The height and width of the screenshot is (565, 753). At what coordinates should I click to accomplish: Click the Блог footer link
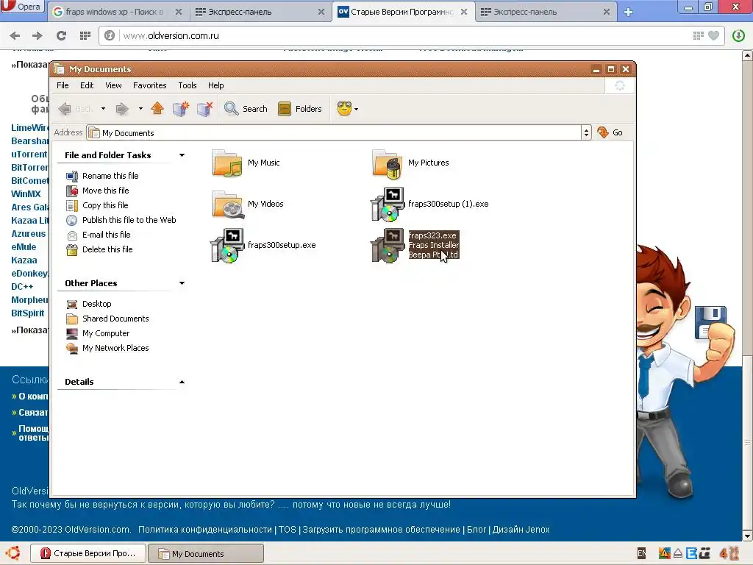(x=477, y=530)
